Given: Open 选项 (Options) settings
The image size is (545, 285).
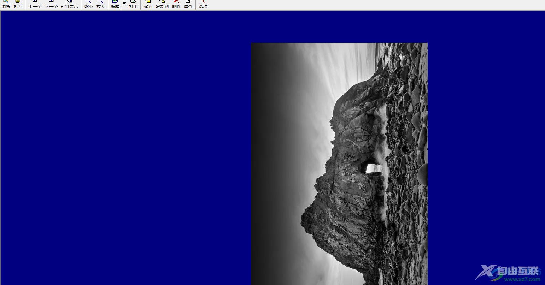Looking at the screenshot, I should (203, 5).
